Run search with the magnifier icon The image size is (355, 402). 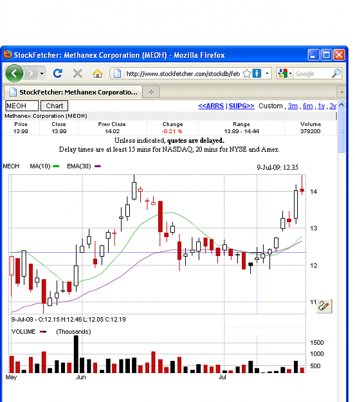336,73
